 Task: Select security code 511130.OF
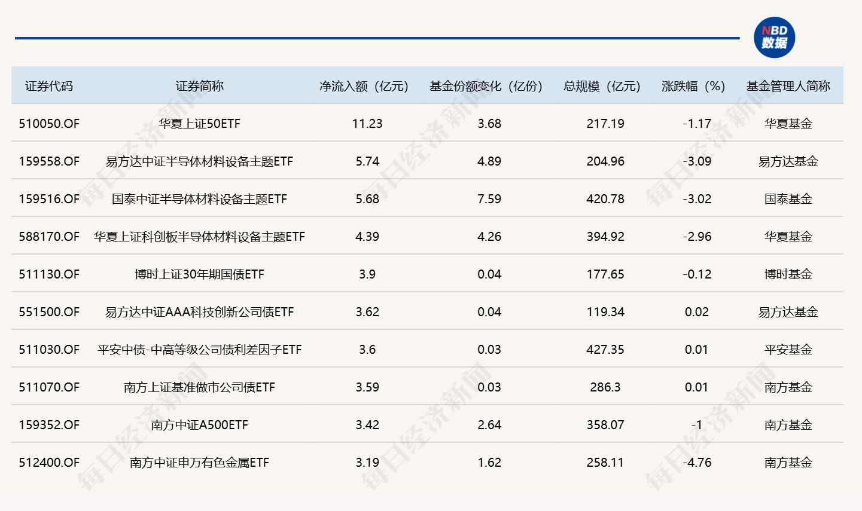tap(49, 274)
